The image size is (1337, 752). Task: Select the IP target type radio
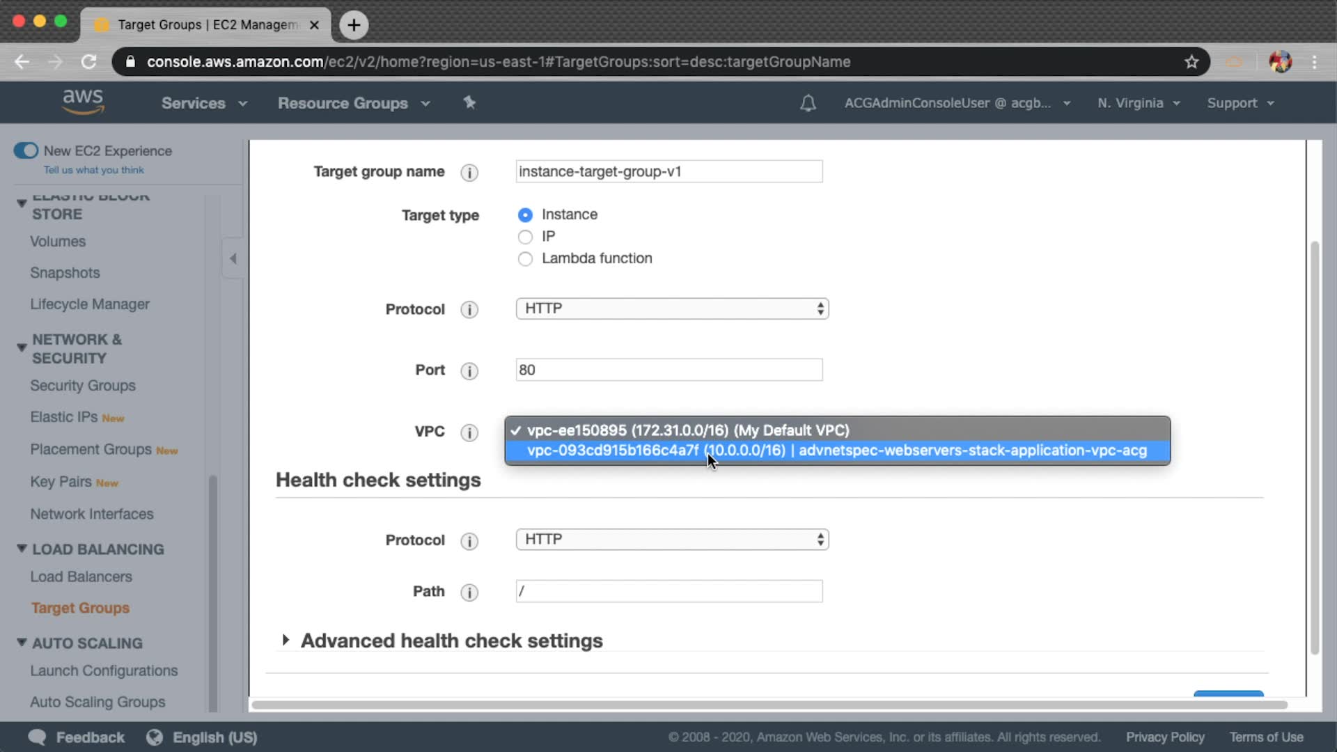point(525,237)
